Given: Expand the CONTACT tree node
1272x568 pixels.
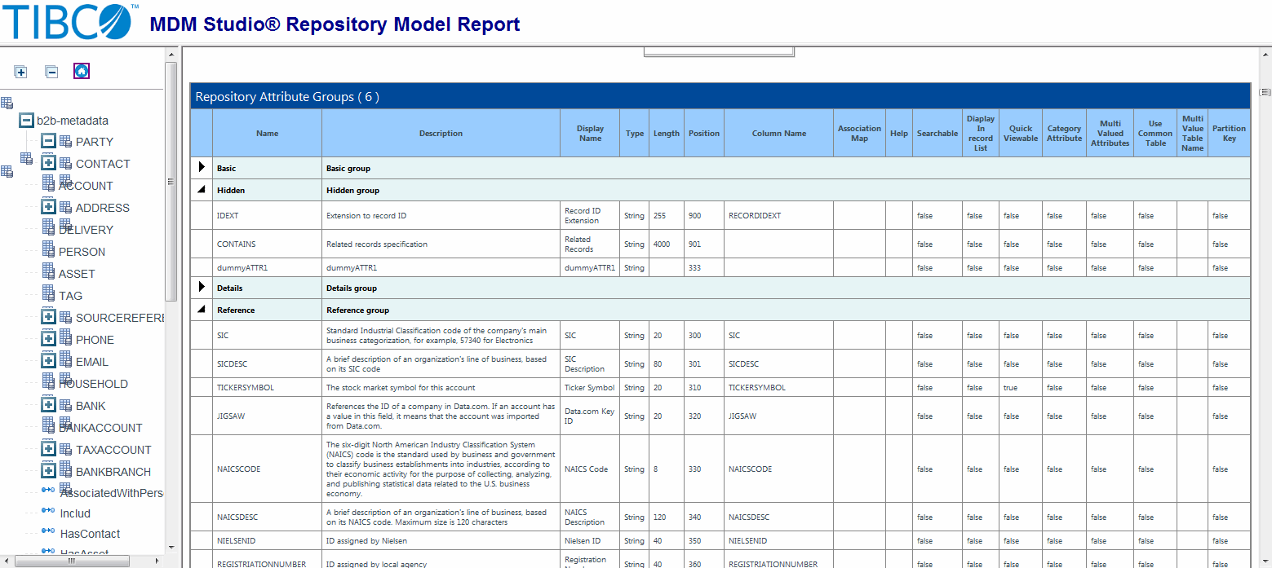Looking at the screenshot, I should [48, 163].
